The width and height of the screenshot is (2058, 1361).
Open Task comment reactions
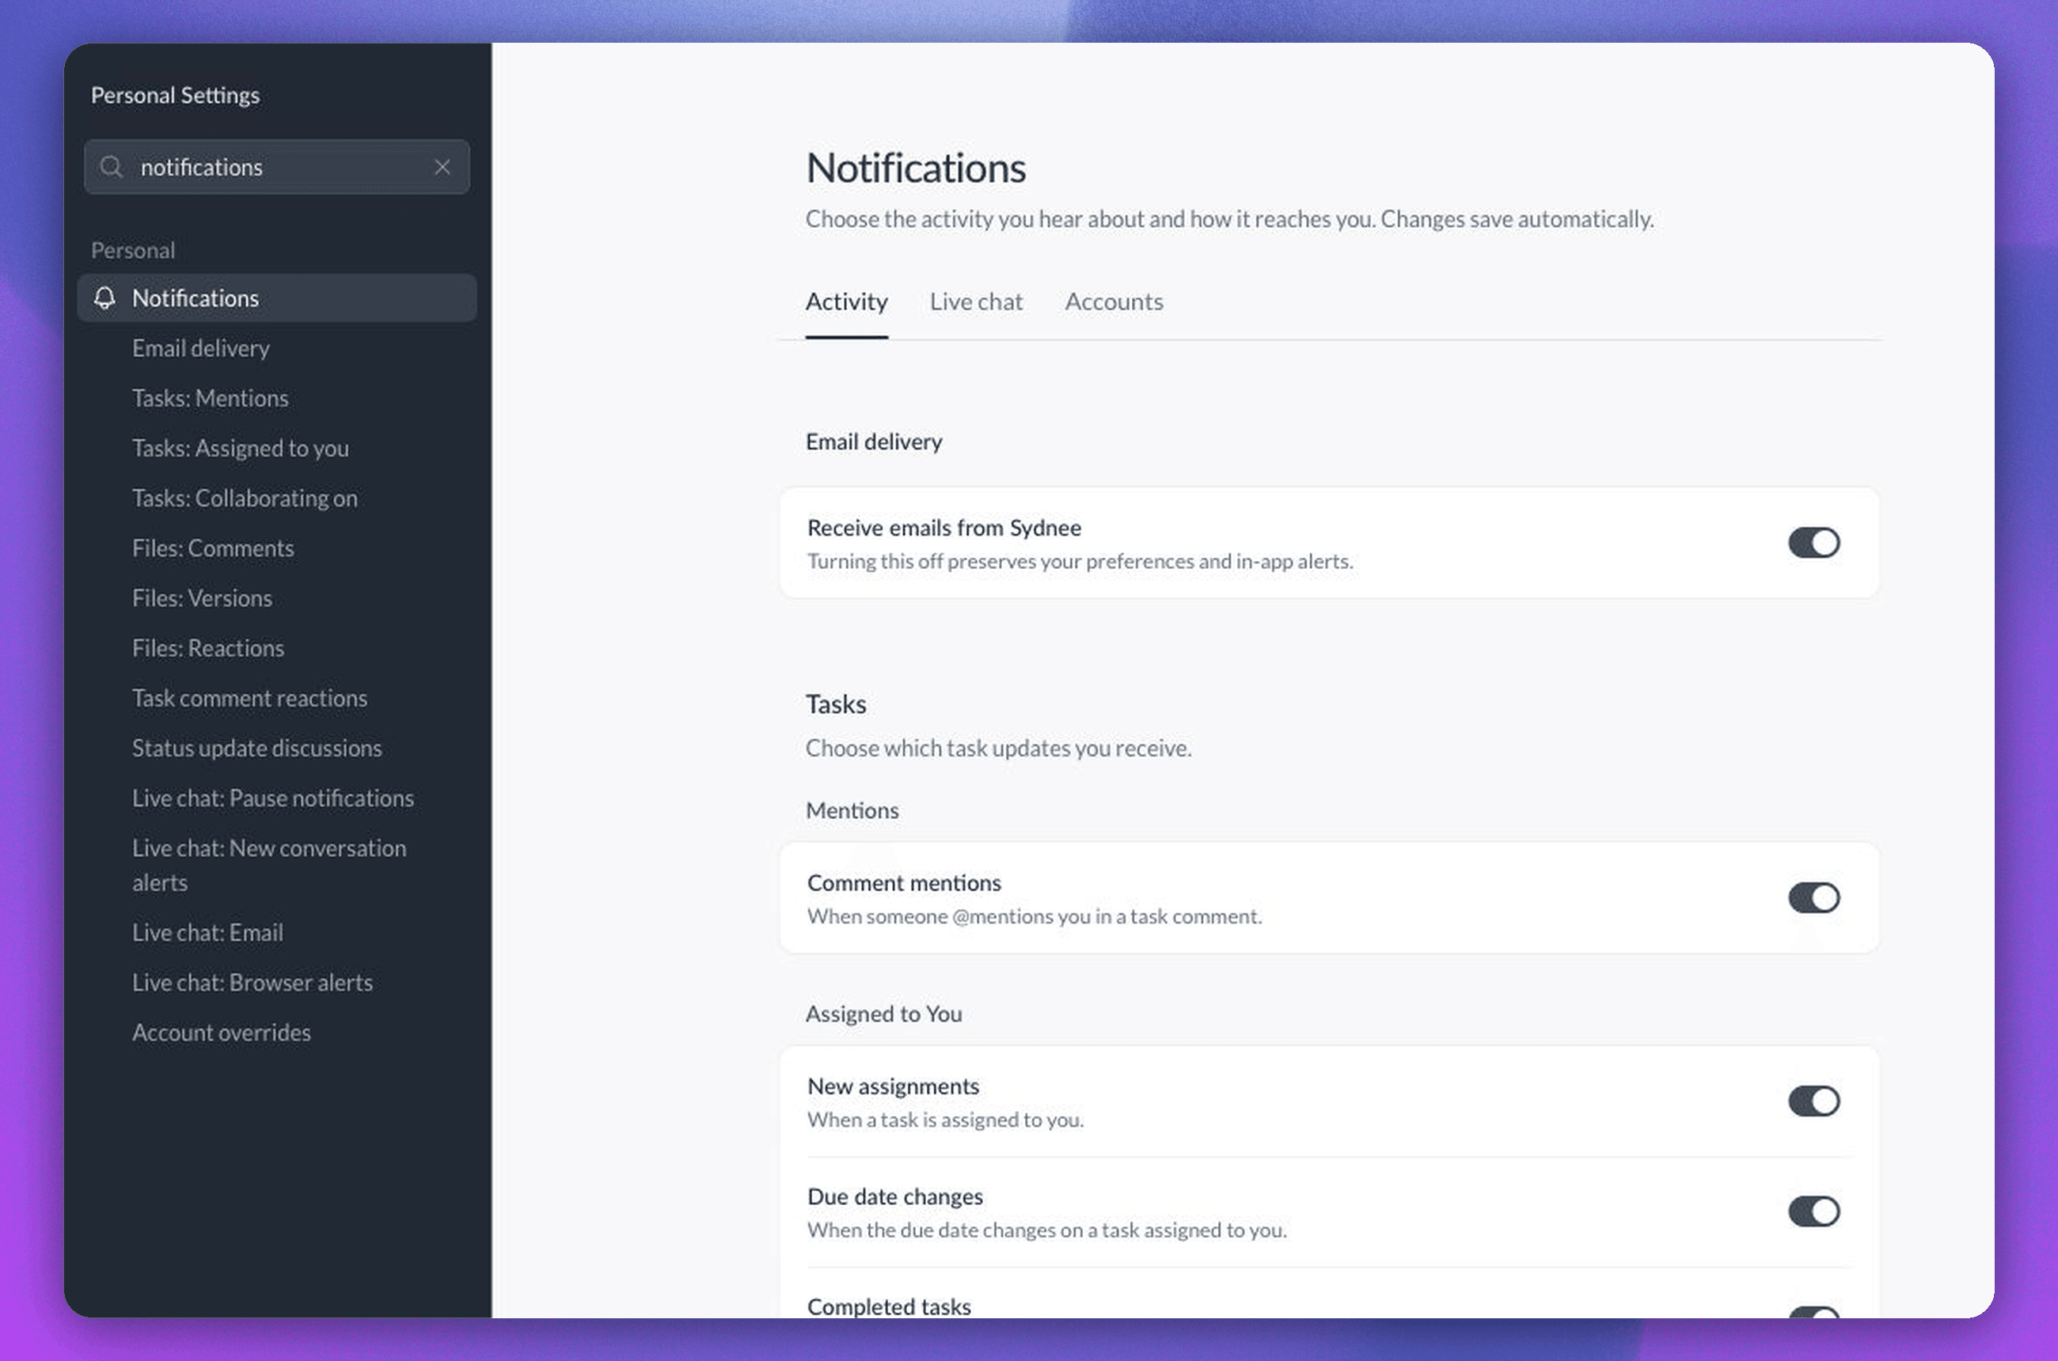[x=250, y=698]
